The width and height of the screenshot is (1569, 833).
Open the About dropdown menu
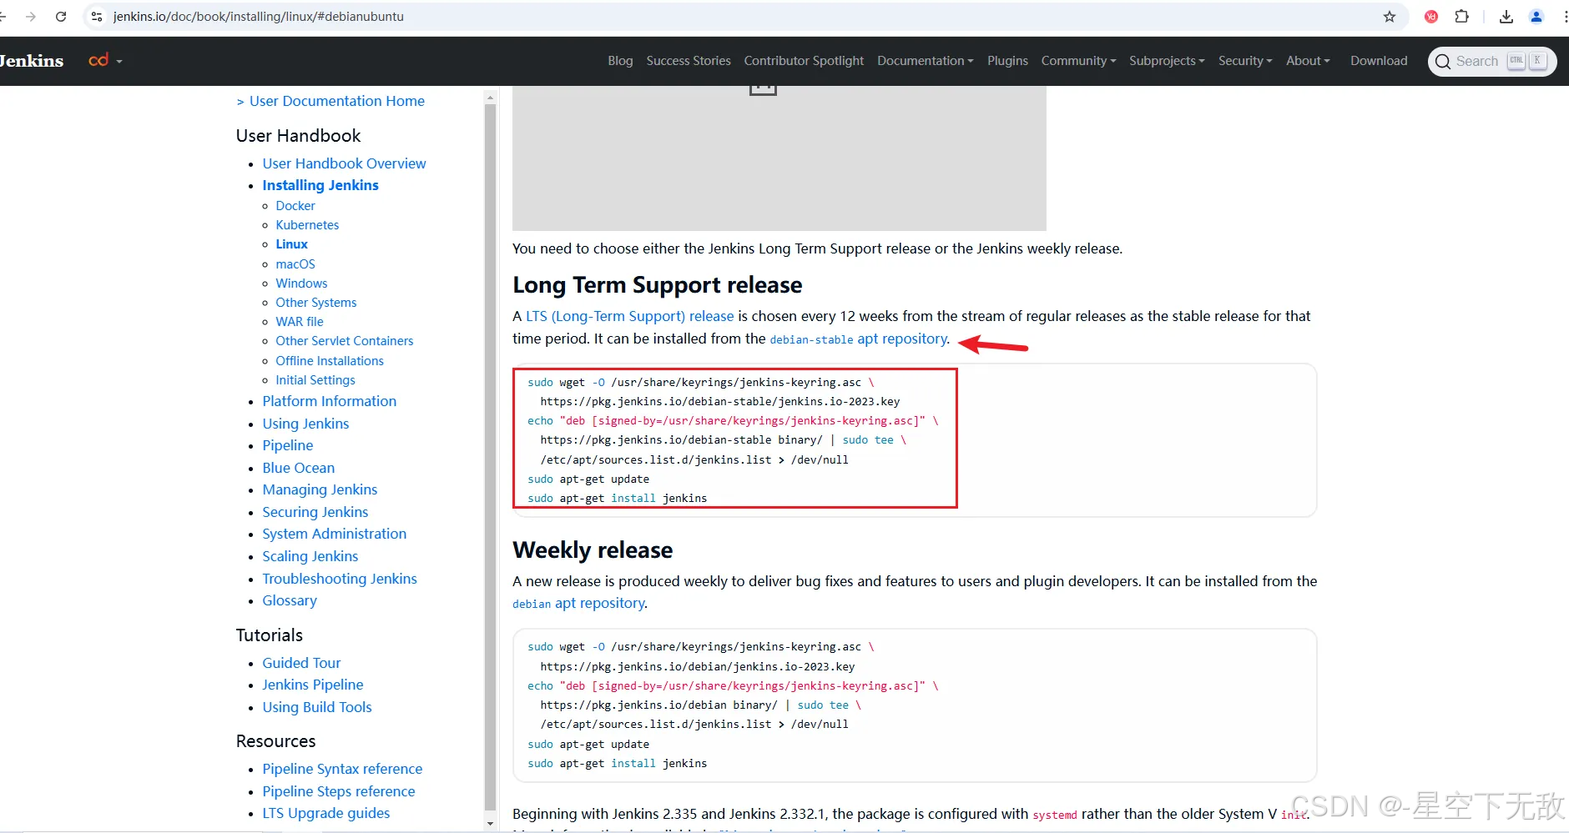1308,61
